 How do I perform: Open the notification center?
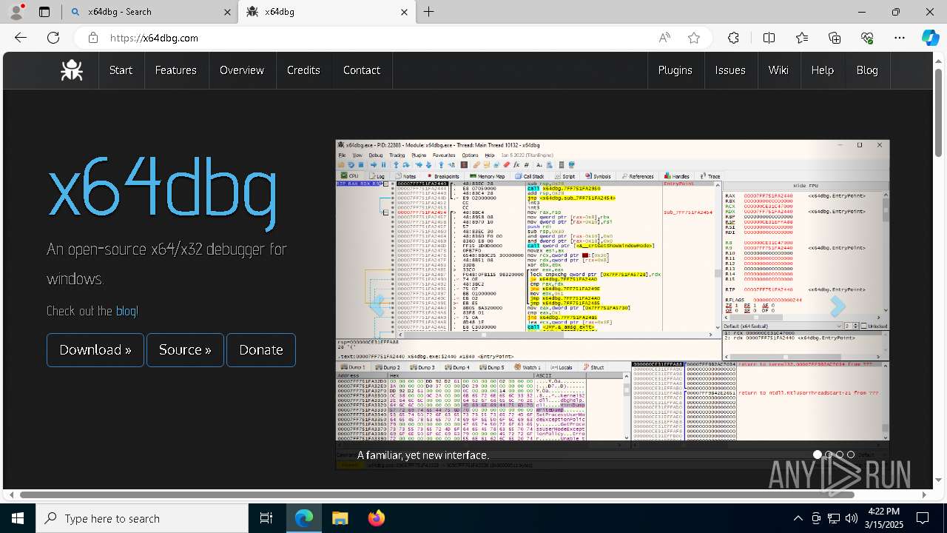[923, 518]
